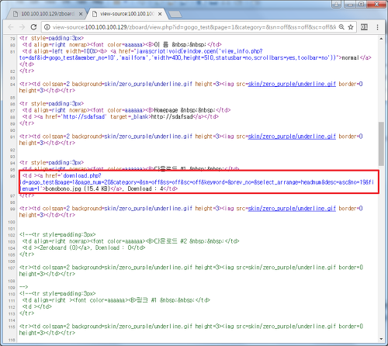
Task: Open a new tab
Action: coord(175,14)
